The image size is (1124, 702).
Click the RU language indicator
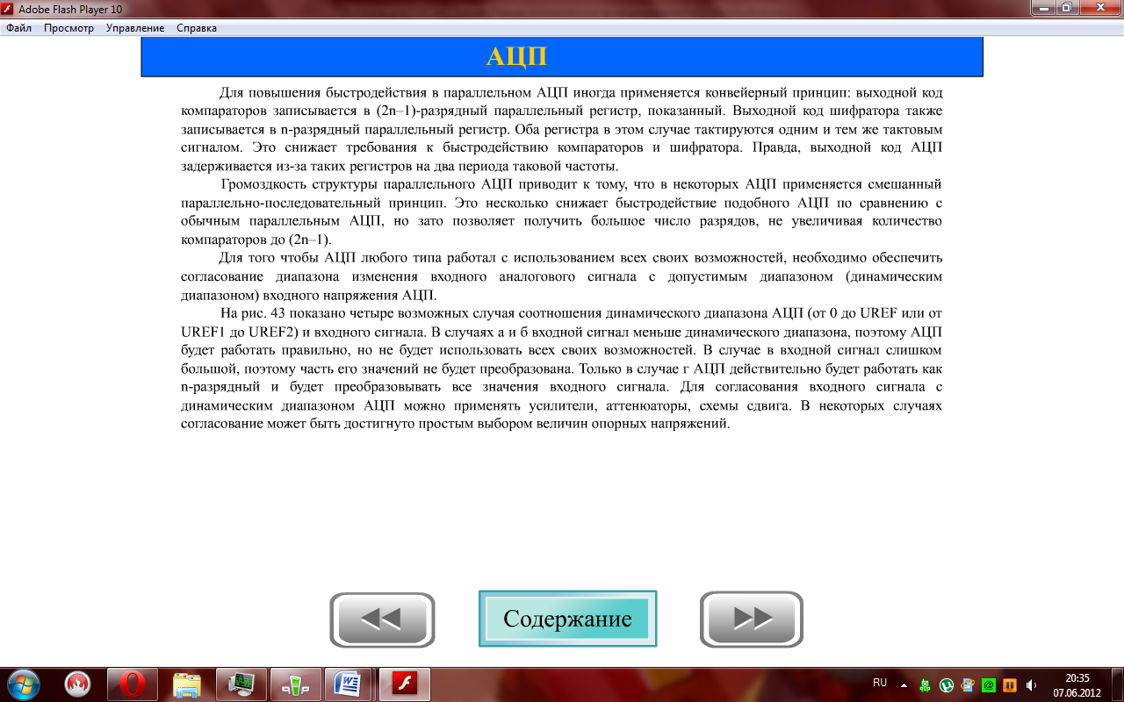[x=880, y=683]
